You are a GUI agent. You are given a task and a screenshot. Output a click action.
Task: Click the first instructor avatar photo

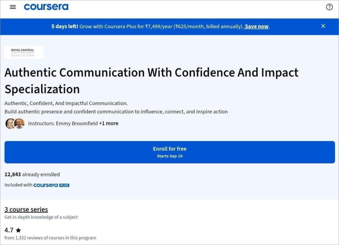coord(10,123)
